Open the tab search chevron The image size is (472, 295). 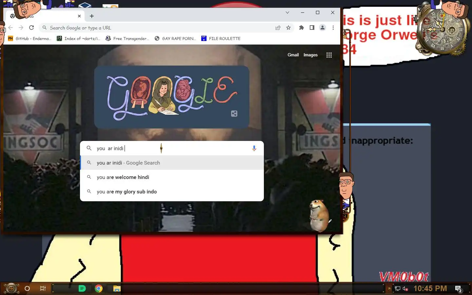point(287,12)
